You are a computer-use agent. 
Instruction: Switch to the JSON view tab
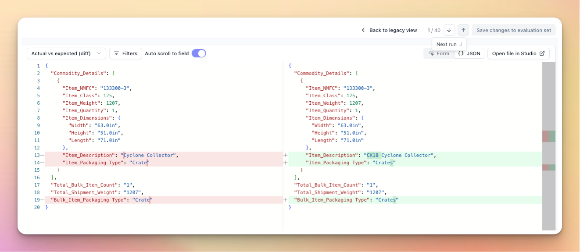tap(469, 53)
